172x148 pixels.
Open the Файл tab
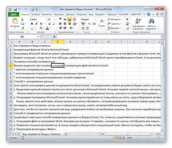[13, 14]
